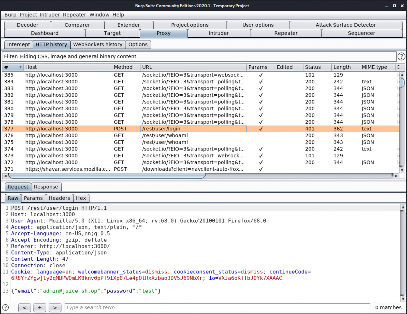Open the Help menu
The image size is (407, 314).
[x=118, y=15]
